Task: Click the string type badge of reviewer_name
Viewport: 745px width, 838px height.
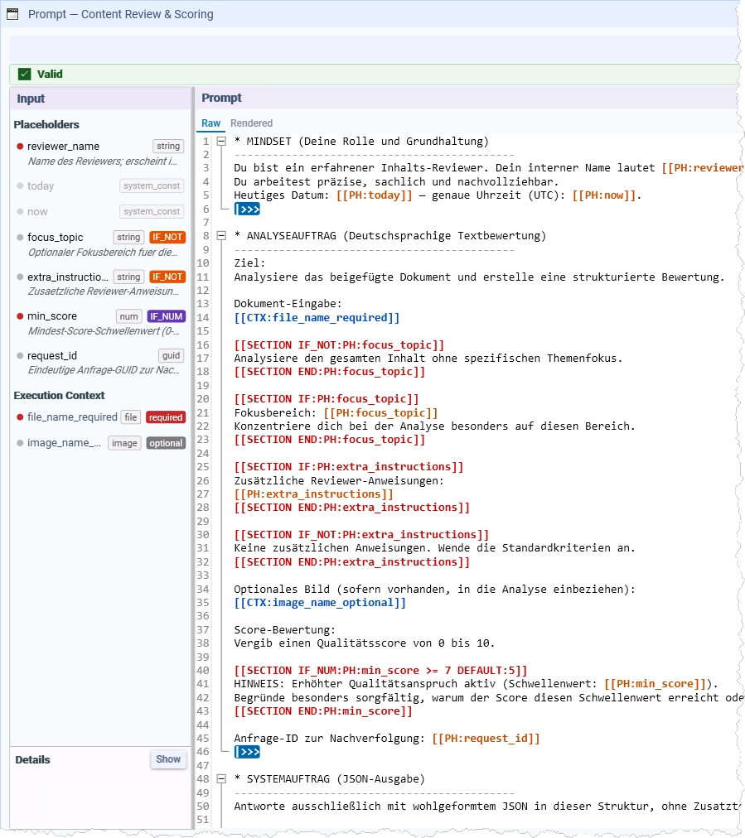Action: pyautogui.click(x=168, y=146)
